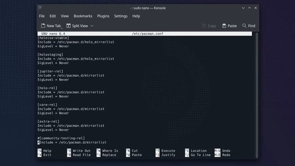This screenshot has height=166, width=295.
Task: Click the ^W Where Is shortcut
Action: point(107,151)
